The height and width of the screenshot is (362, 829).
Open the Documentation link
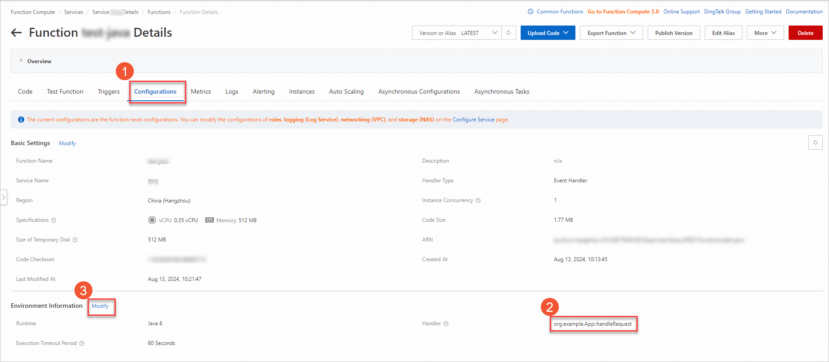pos(804,12)
